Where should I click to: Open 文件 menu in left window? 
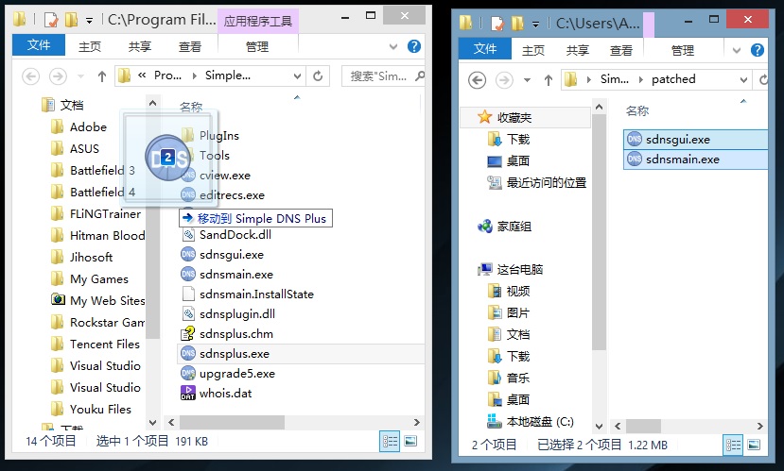39,45
